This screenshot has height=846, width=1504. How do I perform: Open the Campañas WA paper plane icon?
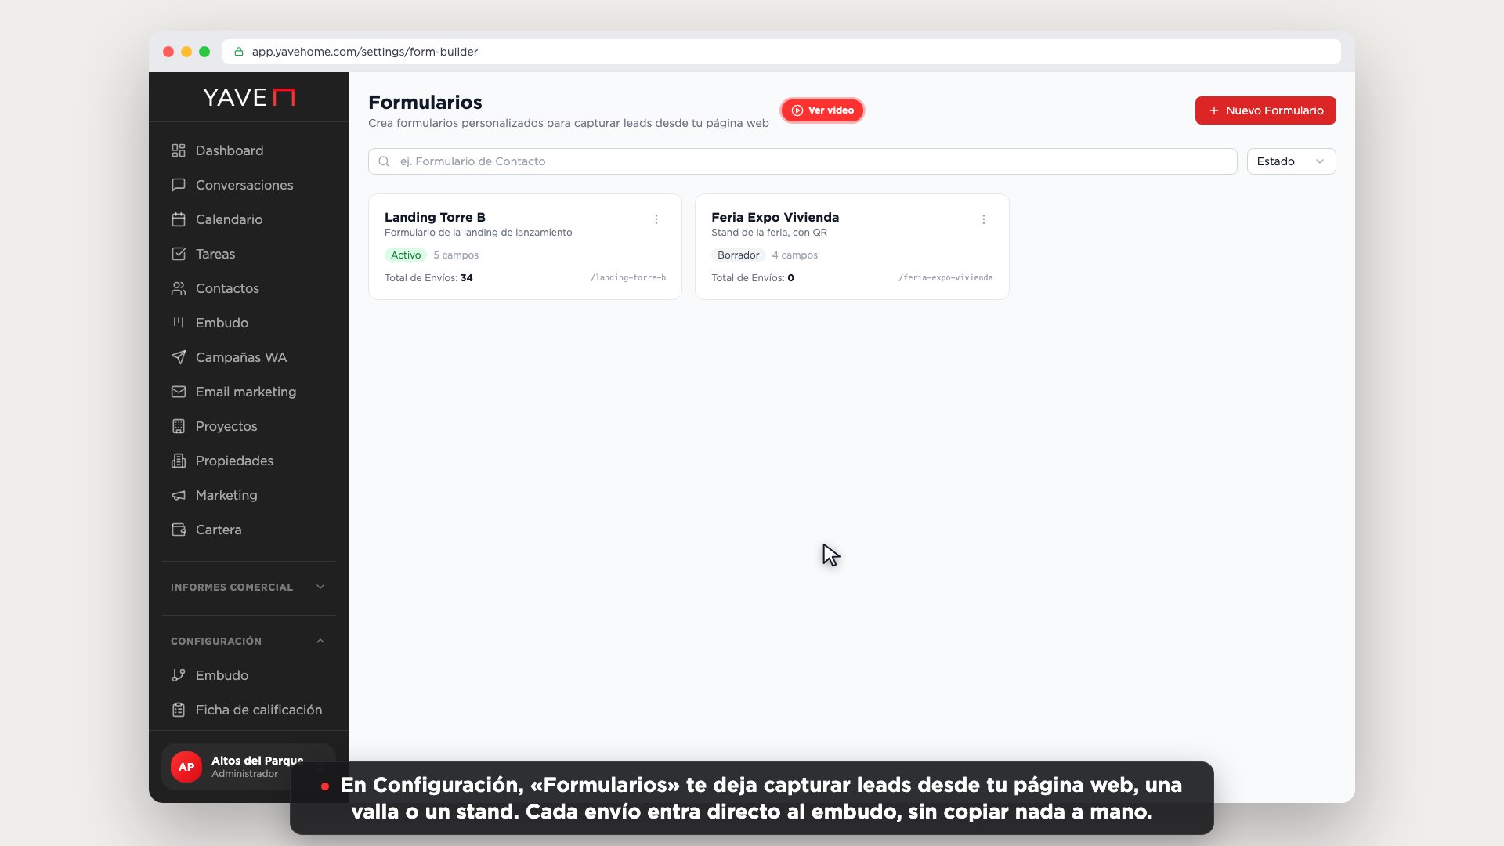[x=179, y=357]
